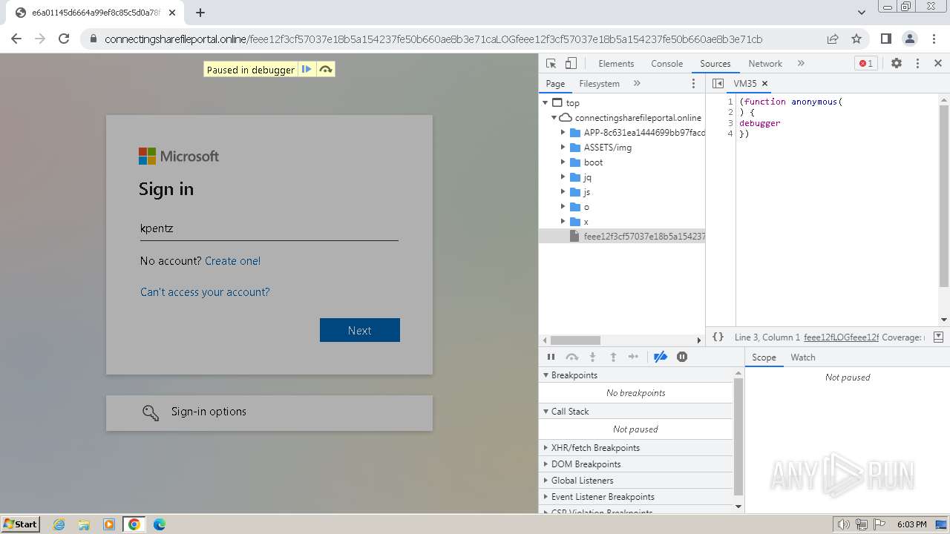Expand the js folder
Screen dimensions: 950x534
563,192
